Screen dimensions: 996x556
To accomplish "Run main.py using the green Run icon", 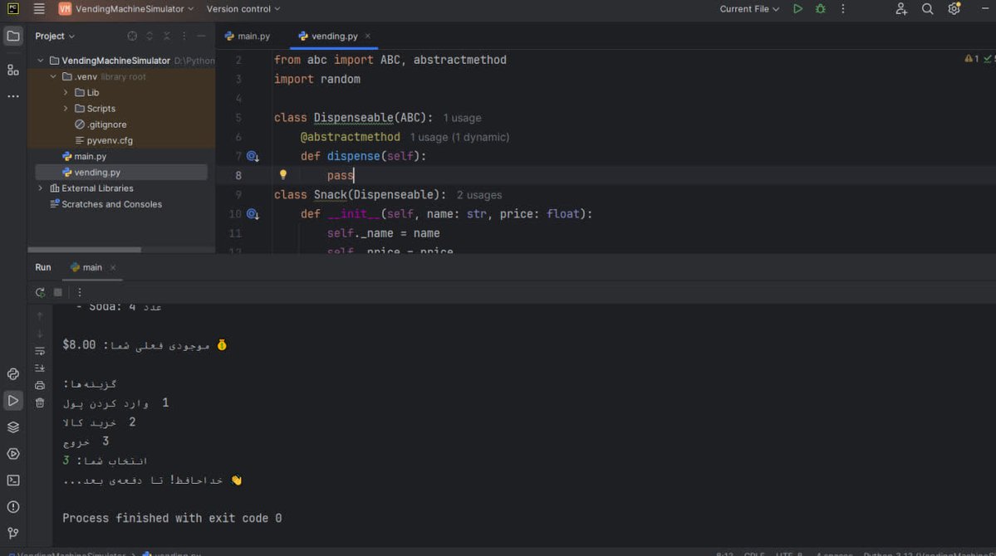I will [797, 8].
